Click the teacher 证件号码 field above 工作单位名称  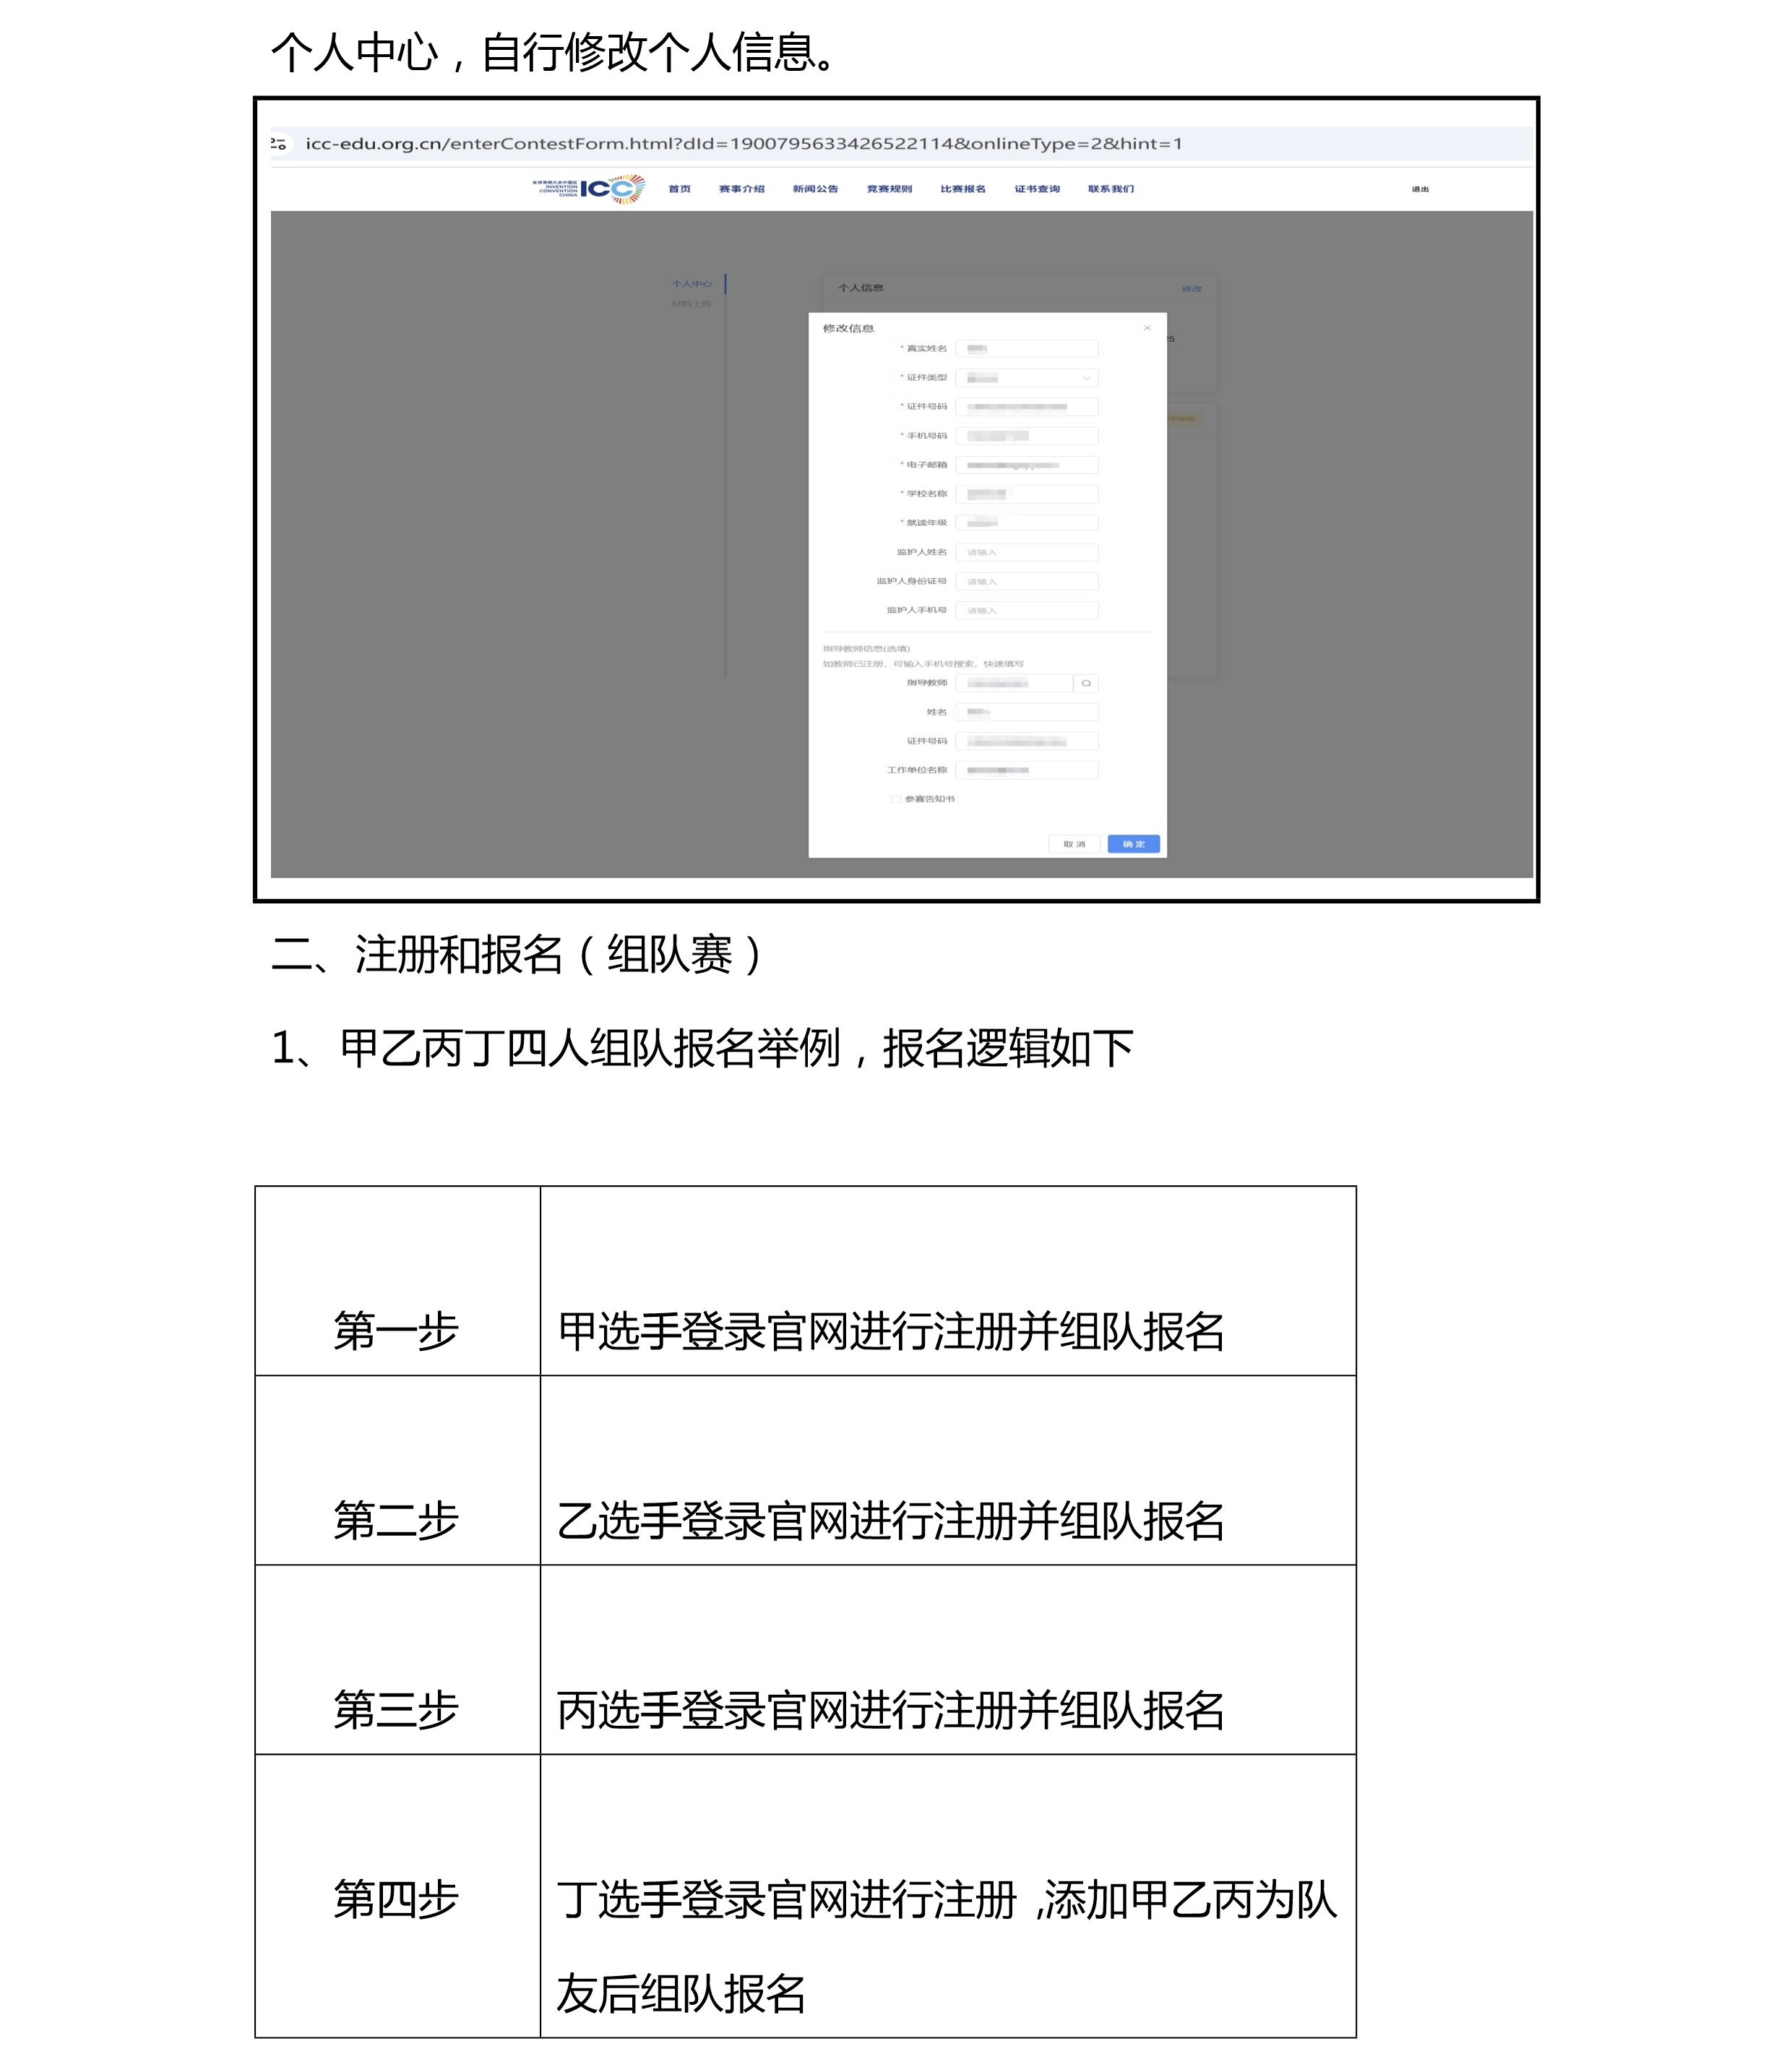click(x=1027, y=741)
